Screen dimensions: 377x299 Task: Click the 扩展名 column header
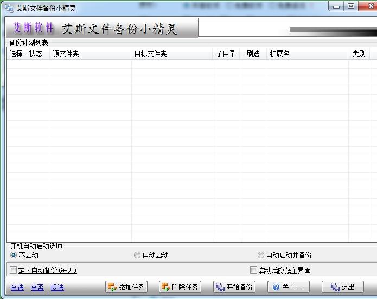pyautogui.click(x=279, y=54)
